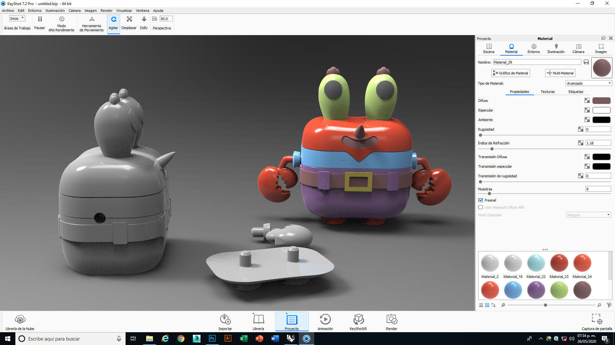Click Gráfico de Material button
This screenshot has width=615, height=345.
tap(511, 73)
